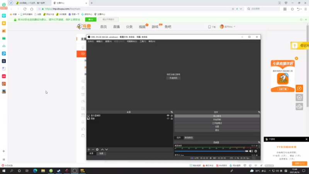Click green 确认 button in default-browser bar
The height and width of the screenshot is (174, 309).
click(91, 20)
